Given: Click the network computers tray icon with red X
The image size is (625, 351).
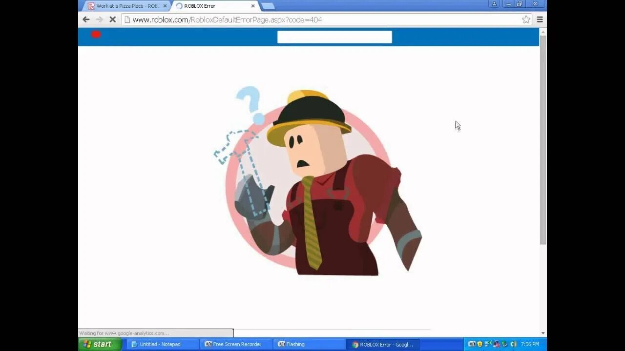Looking at the screenshot, I should [497, 344].
